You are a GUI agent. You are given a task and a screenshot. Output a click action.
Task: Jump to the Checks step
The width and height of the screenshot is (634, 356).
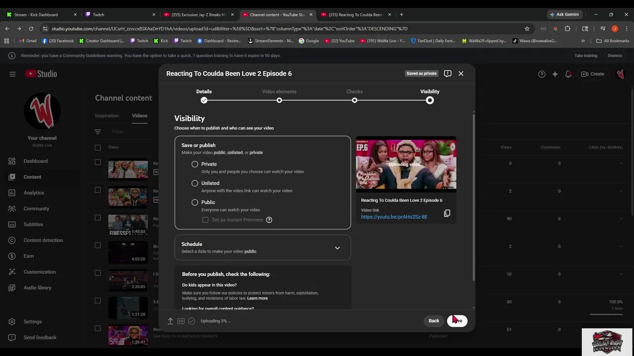click(355, 96)
